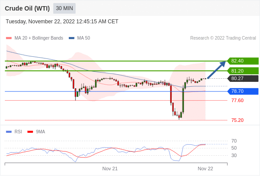Image resolution: width=260 pixels, height=176 pixels.
Task: Click the RSI 50 axis value
Action: click(x=234, y=148)
